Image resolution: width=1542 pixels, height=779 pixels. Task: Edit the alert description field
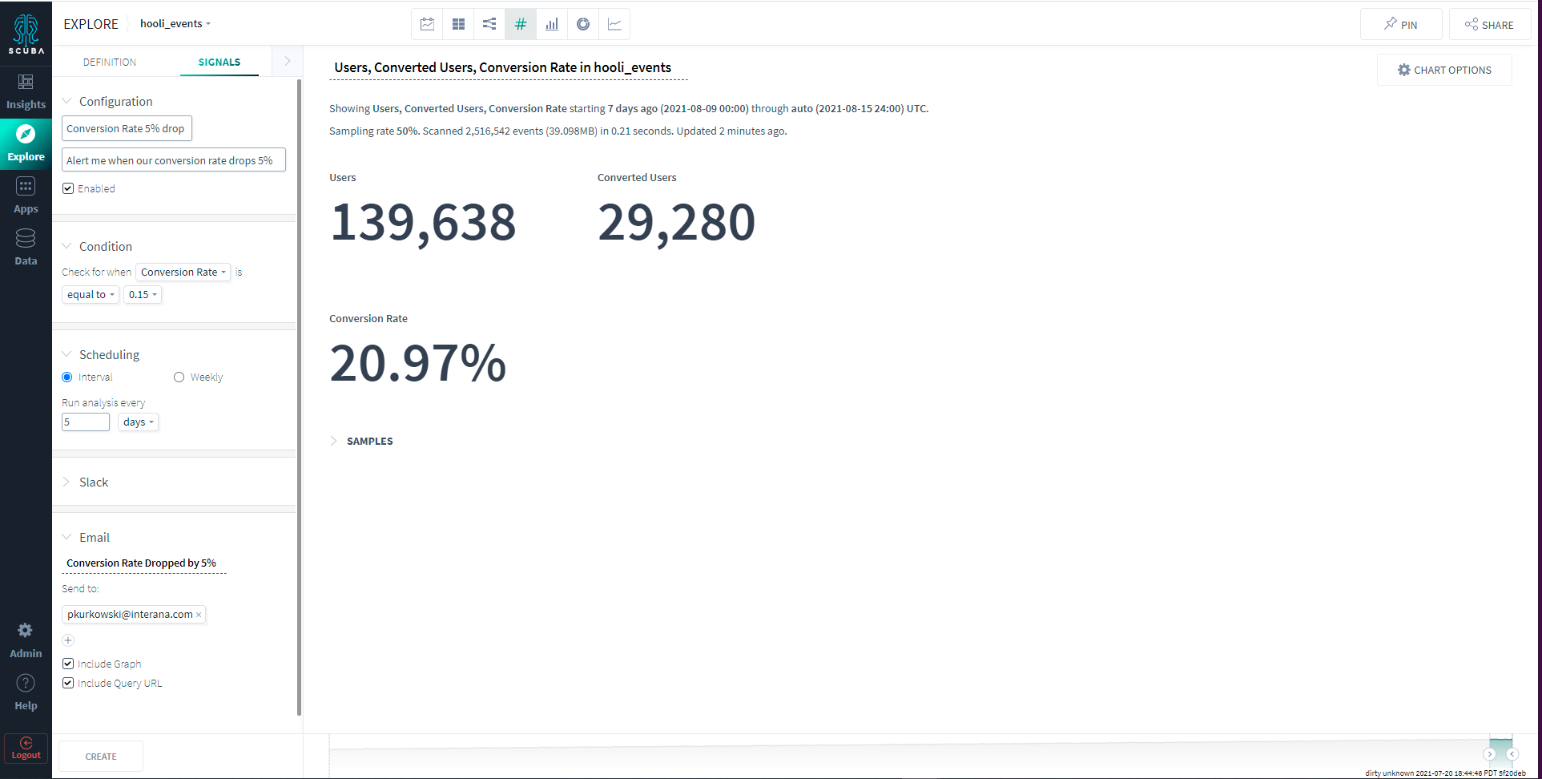[x=174, y=160]
